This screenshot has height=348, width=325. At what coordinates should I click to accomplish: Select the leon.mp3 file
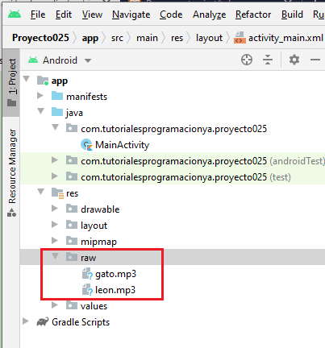(x=115, y=290)
